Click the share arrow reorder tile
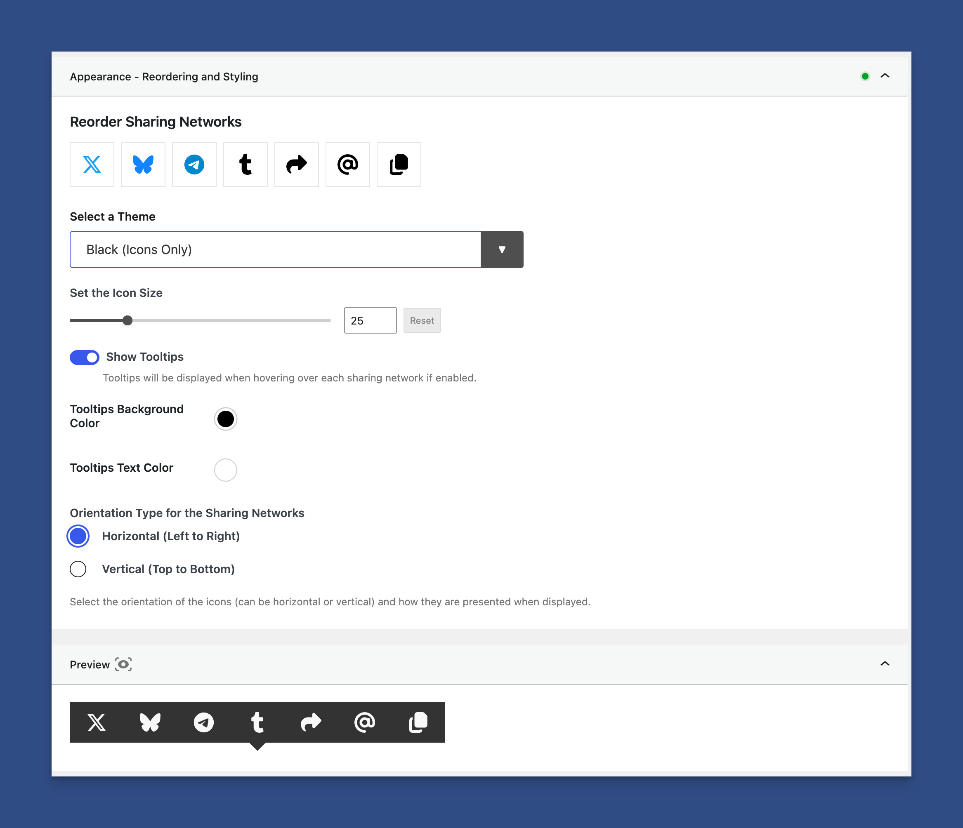The image size is (963, 828). click(296, 165)
